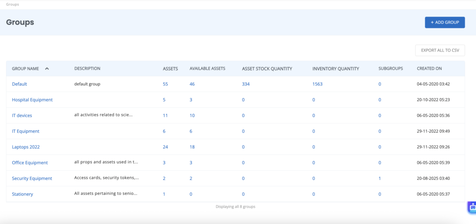Image resolution: width=476 pixels, height=224 pixels.
Task: View the 55 assets in Default group
Action: point(165,84)
